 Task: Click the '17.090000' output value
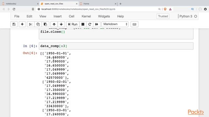tap(56, 61)
